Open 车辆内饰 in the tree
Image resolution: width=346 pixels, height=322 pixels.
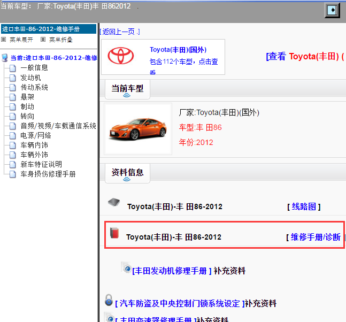coord(34,145)
